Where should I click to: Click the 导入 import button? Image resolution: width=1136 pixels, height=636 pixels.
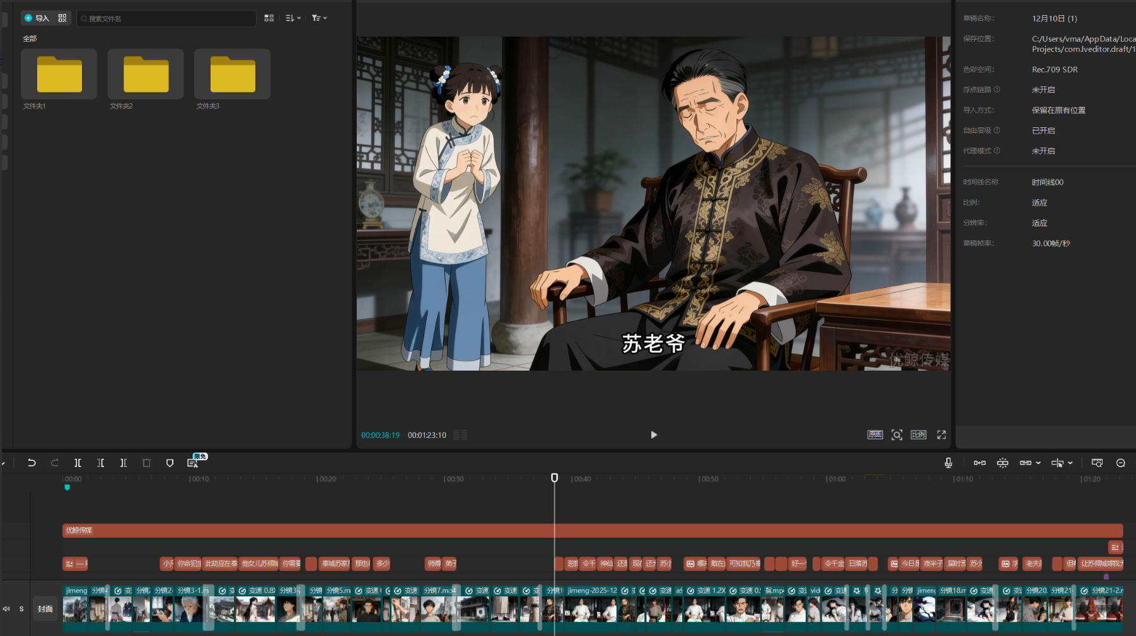pyautogui.click(x=37, y=18)
